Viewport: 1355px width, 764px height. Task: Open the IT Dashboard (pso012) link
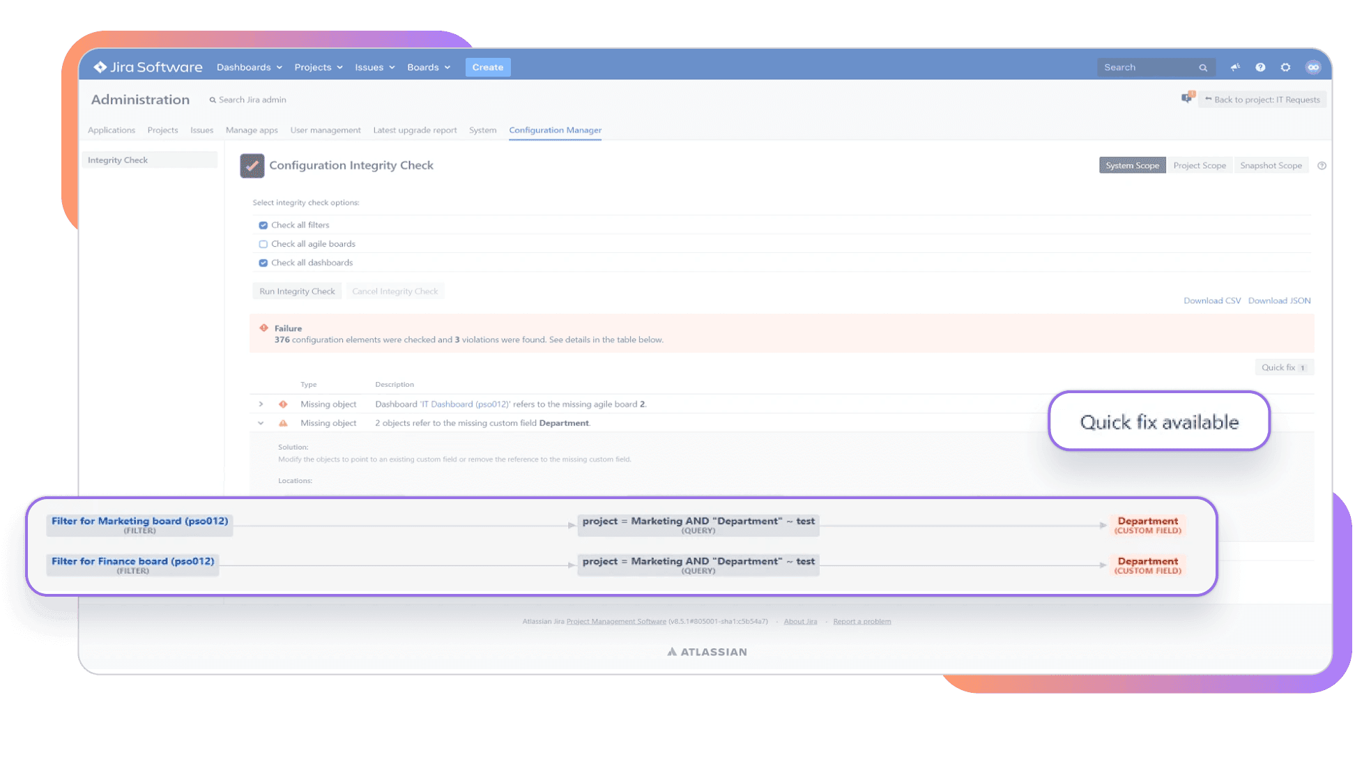click(x=464, y=404)
